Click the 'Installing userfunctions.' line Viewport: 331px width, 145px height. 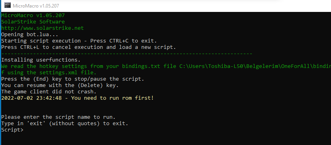[x=41, y=60]
